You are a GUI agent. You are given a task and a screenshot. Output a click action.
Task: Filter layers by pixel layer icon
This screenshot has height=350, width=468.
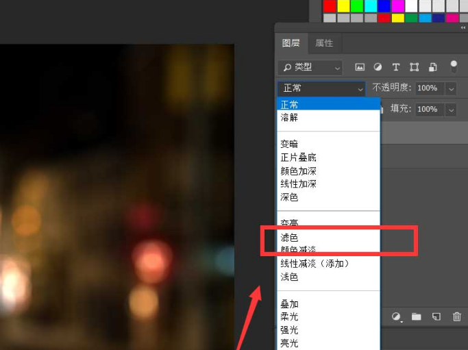pos(360,67)
